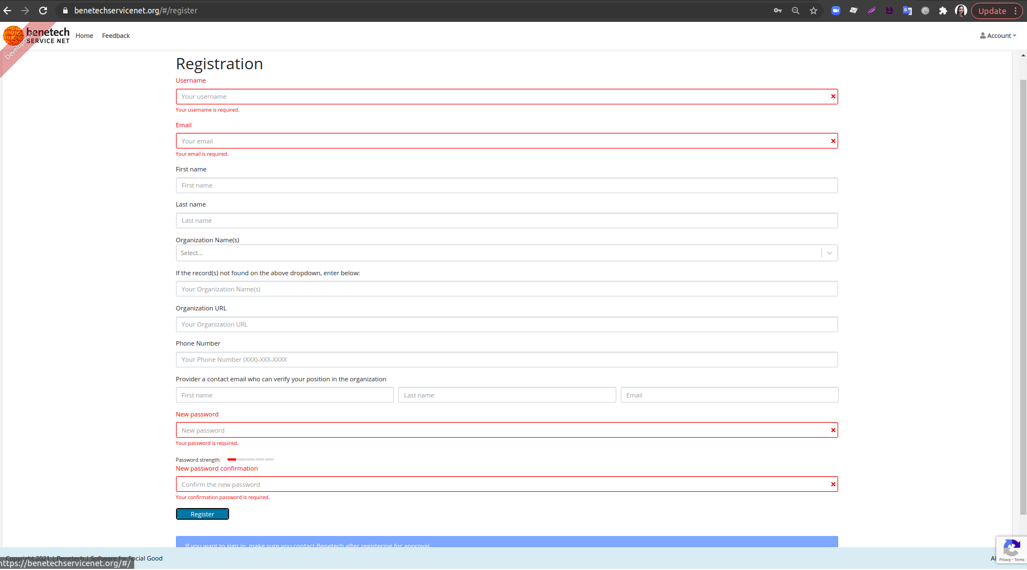Open the browser extensions puzzle piece

click(x=944, y=10)
